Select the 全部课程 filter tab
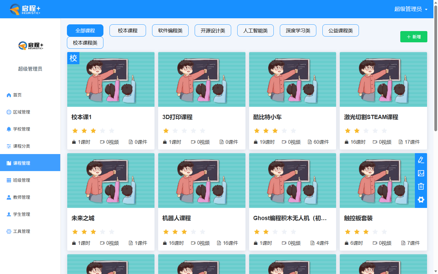 tap(85, 30)
